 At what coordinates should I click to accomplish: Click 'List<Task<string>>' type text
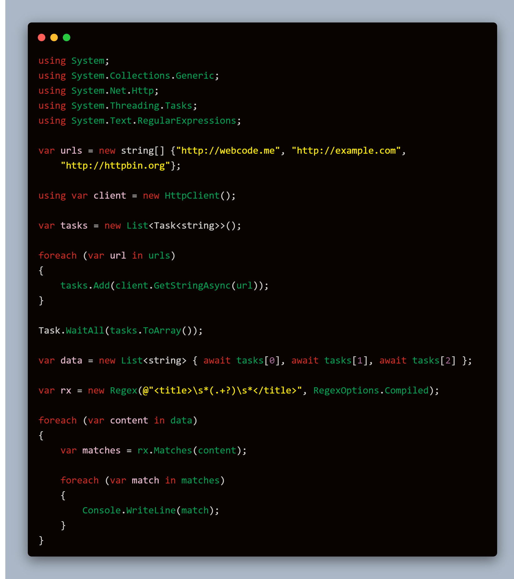[x=176, y=225]
